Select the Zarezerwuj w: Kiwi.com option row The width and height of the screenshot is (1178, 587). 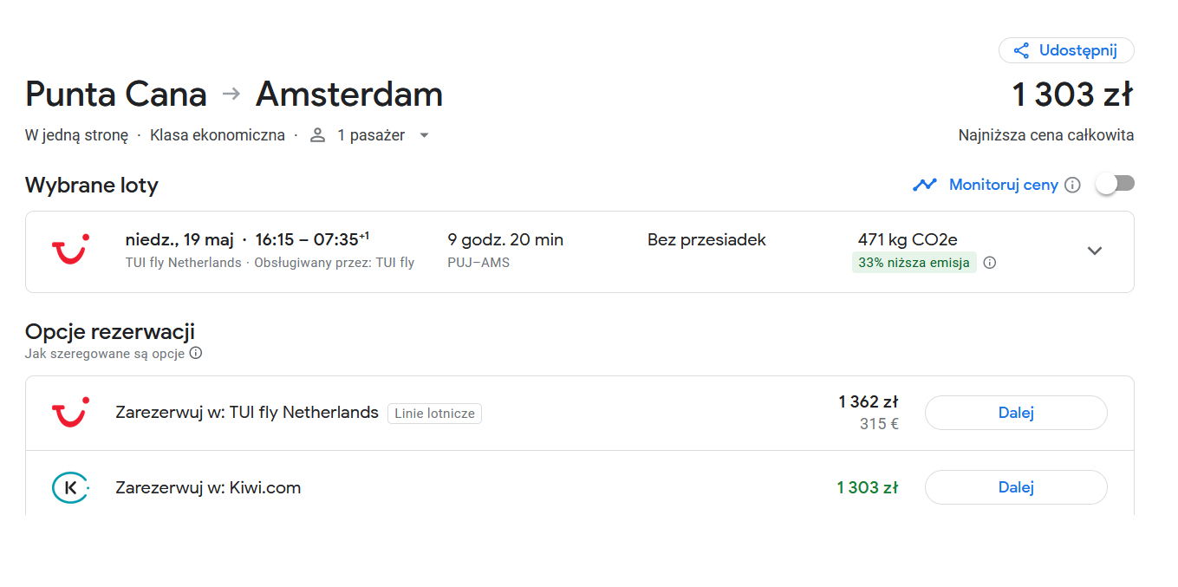(x=580, y=487)
